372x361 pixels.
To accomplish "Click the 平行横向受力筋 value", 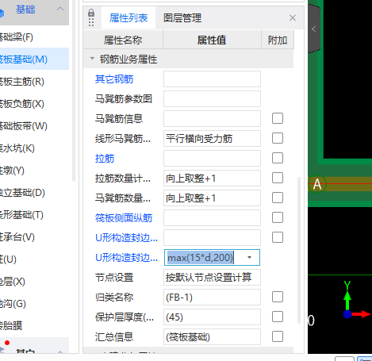I will point(212,138).
